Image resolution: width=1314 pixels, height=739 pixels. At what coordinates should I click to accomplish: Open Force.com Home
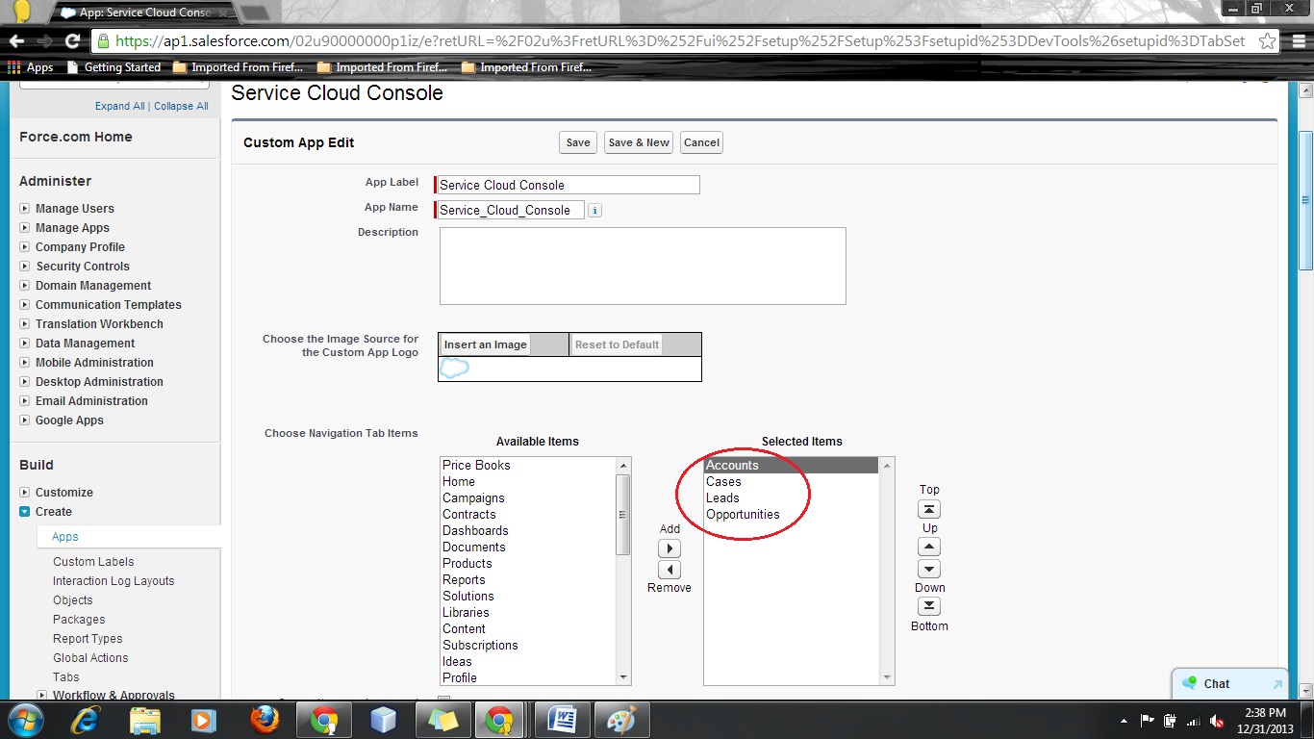(76, 137)
